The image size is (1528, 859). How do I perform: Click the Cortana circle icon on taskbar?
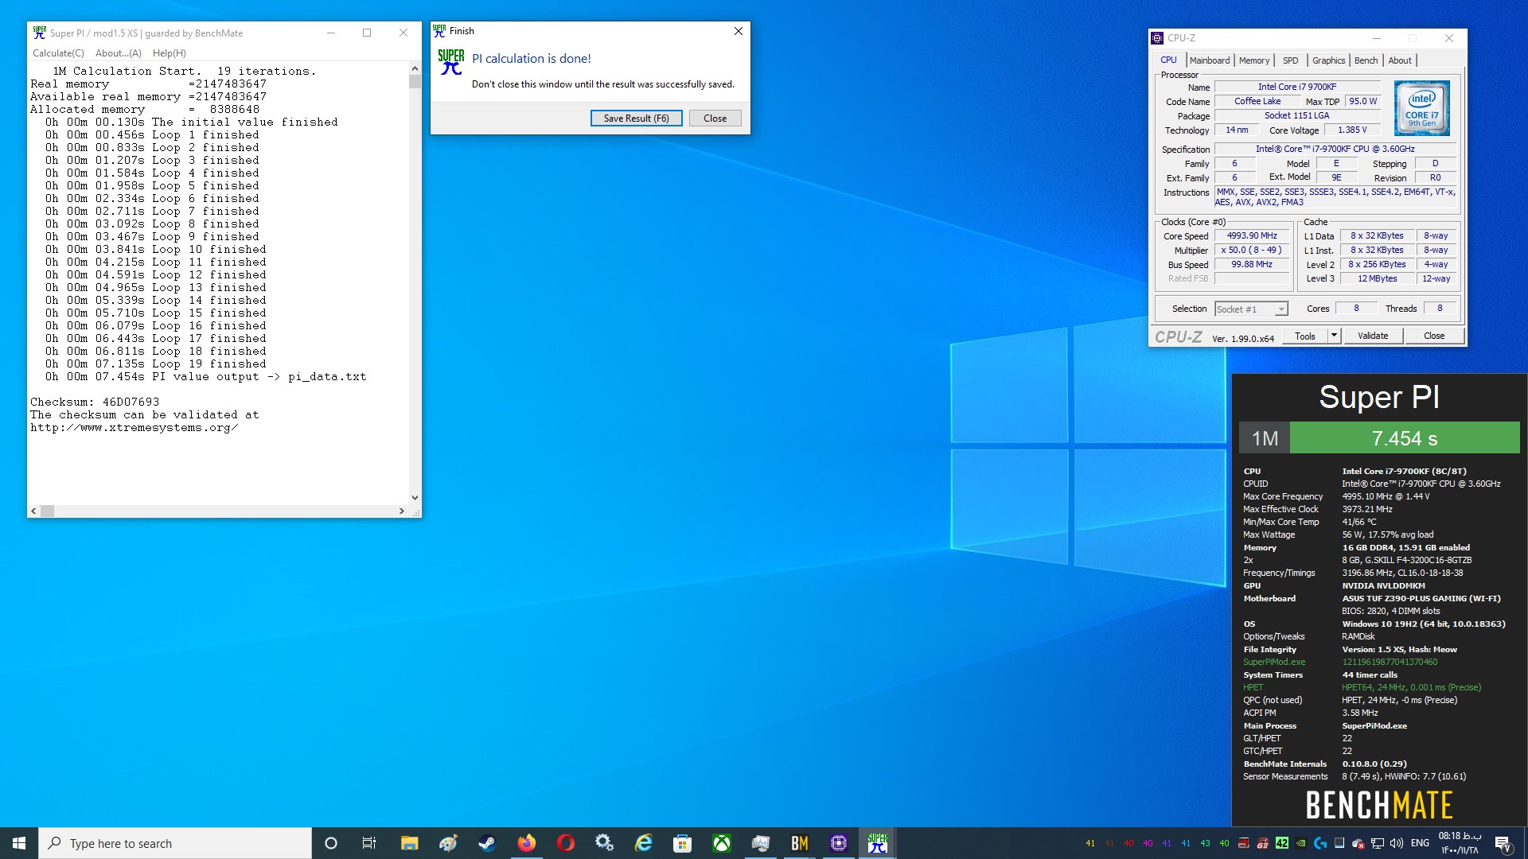331,843
